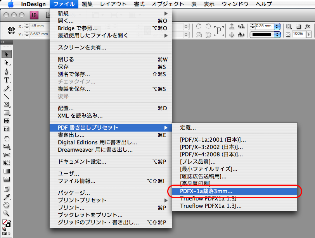Choose Bridge で参照...
This screenshot has height=238, width=315.
point(111,28)
